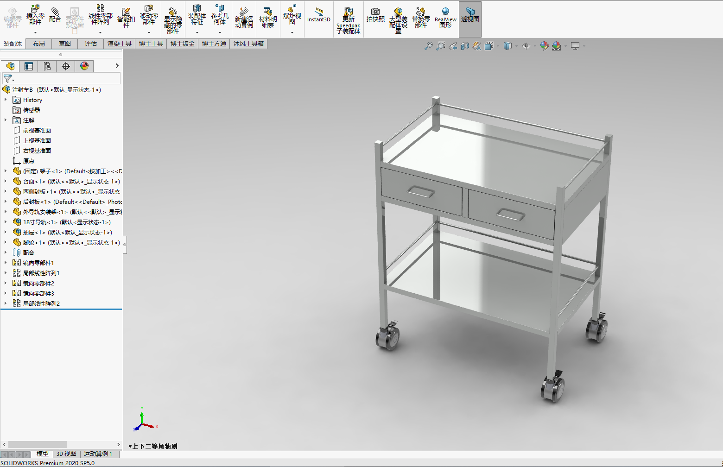The width and height of the screenshot is (723, 467).
Task: Open the 插入零部件 dropdown arrow
Action: point(35,33)
